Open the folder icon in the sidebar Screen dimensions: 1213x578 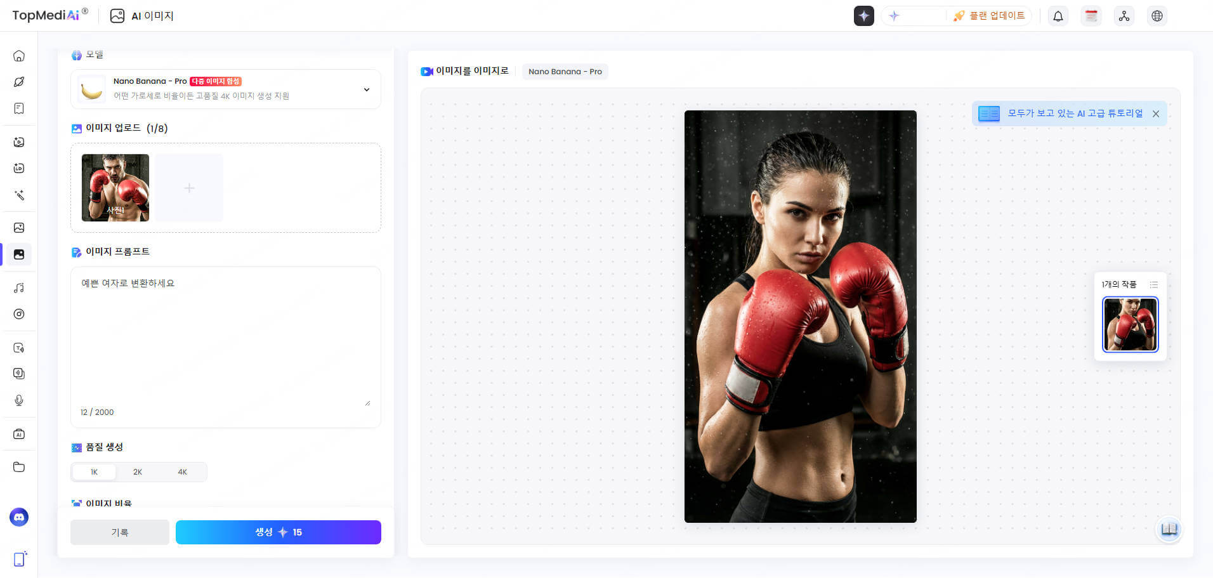click(x=19, y=467)
